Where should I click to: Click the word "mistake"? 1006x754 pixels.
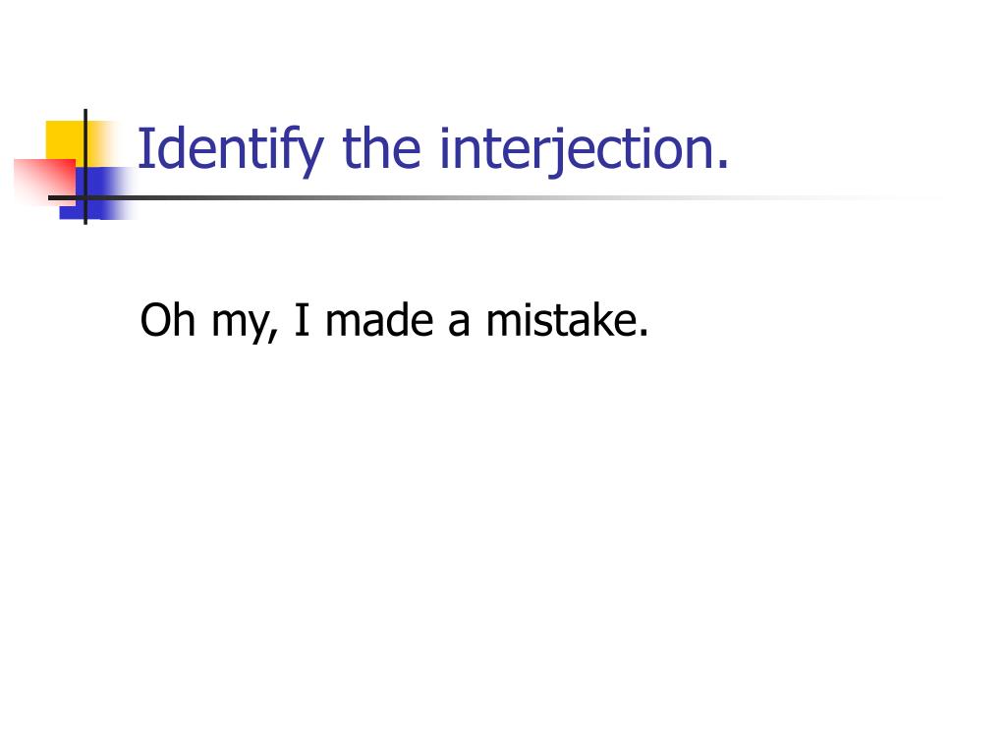(561, 319)
